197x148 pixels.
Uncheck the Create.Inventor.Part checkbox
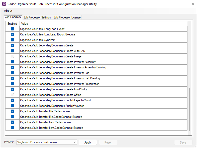(x=12, y=73)
